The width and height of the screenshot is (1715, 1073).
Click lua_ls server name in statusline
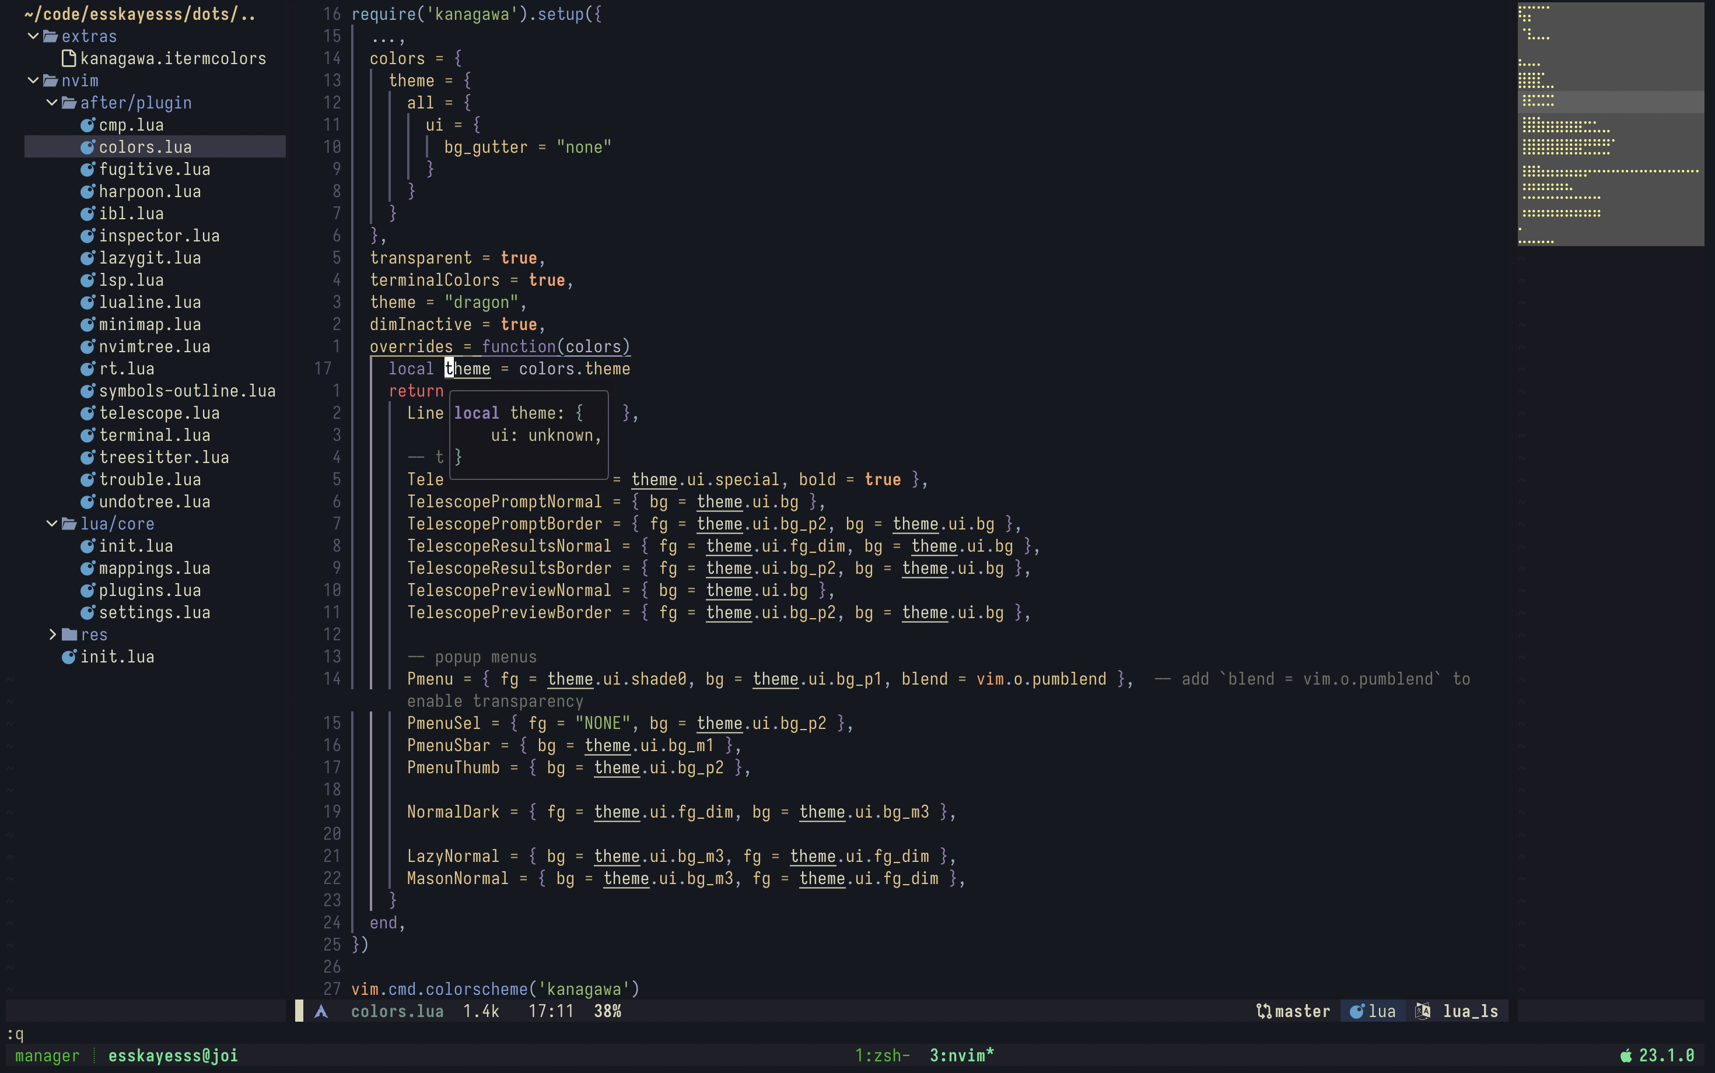click(x=1470, y=1011)
